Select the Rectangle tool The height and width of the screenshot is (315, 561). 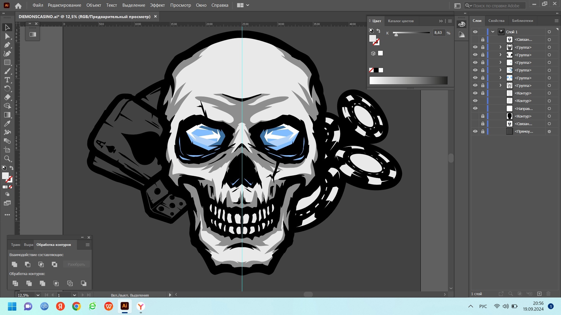(7, 62)
